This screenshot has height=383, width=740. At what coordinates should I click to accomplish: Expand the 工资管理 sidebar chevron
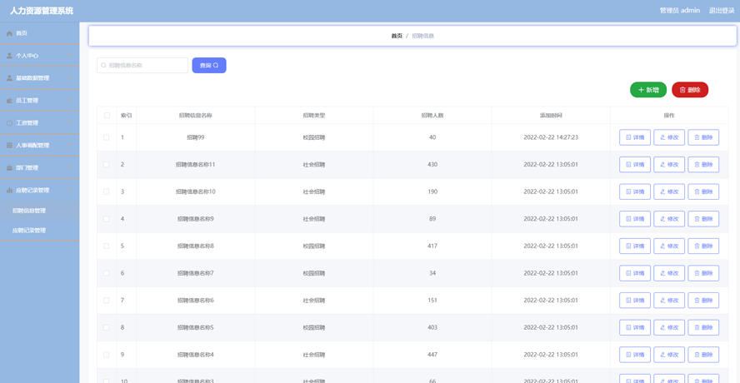(x=70, y=122)
